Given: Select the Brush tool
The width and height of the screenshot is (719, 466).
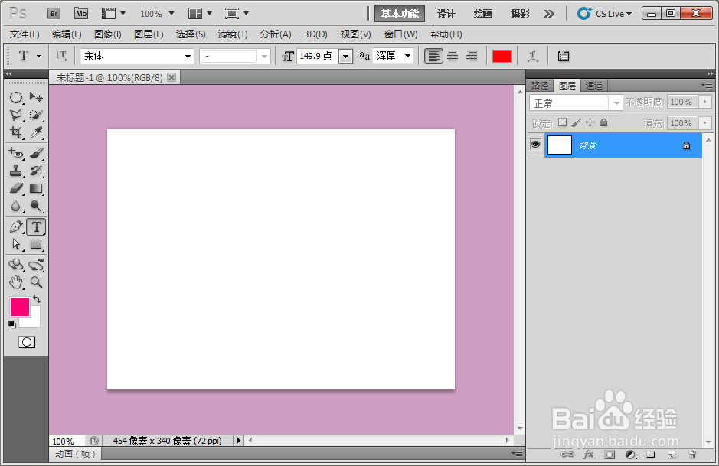Looking at the screenshot, I should tap(36, 154).
